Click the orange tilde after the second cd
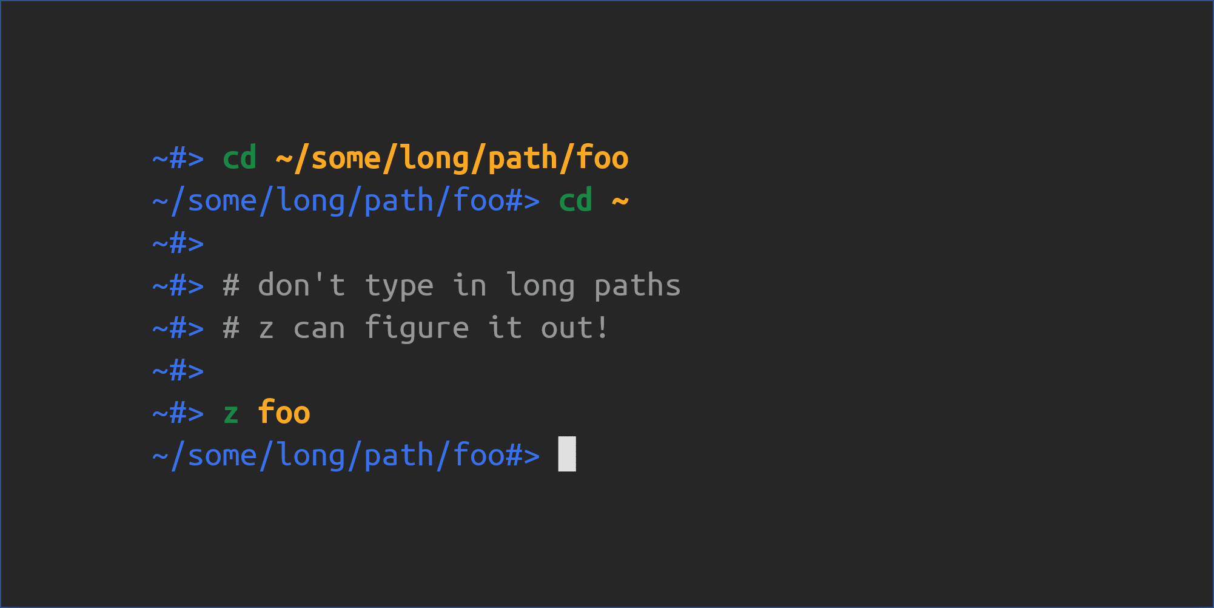 (x=620, y=201)
